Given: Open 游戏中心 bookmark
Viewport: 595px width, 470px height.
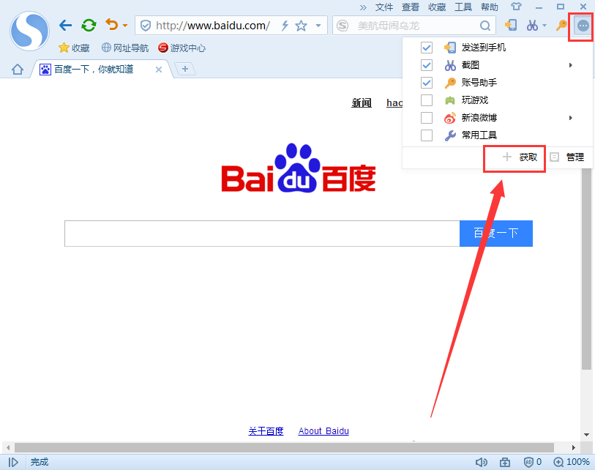Looking at the screenshot, I should pos(182,48).
